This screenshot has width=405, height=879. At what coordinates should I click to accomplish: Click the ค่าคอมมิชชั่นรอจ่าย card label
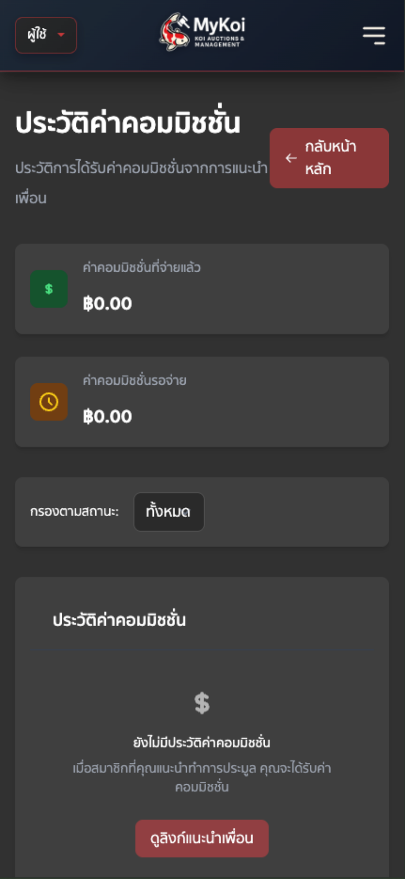point(135,380)
